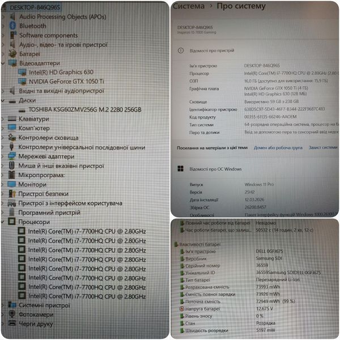Click the Комп'ютер monitor icon
The width and height of the screenshot is (340, 340).
pos(12,127)
